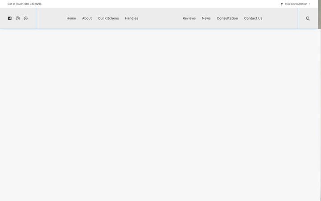Open the News menu item
The height and width of the screenshot is (201, 321).
(x=206, y=18)
